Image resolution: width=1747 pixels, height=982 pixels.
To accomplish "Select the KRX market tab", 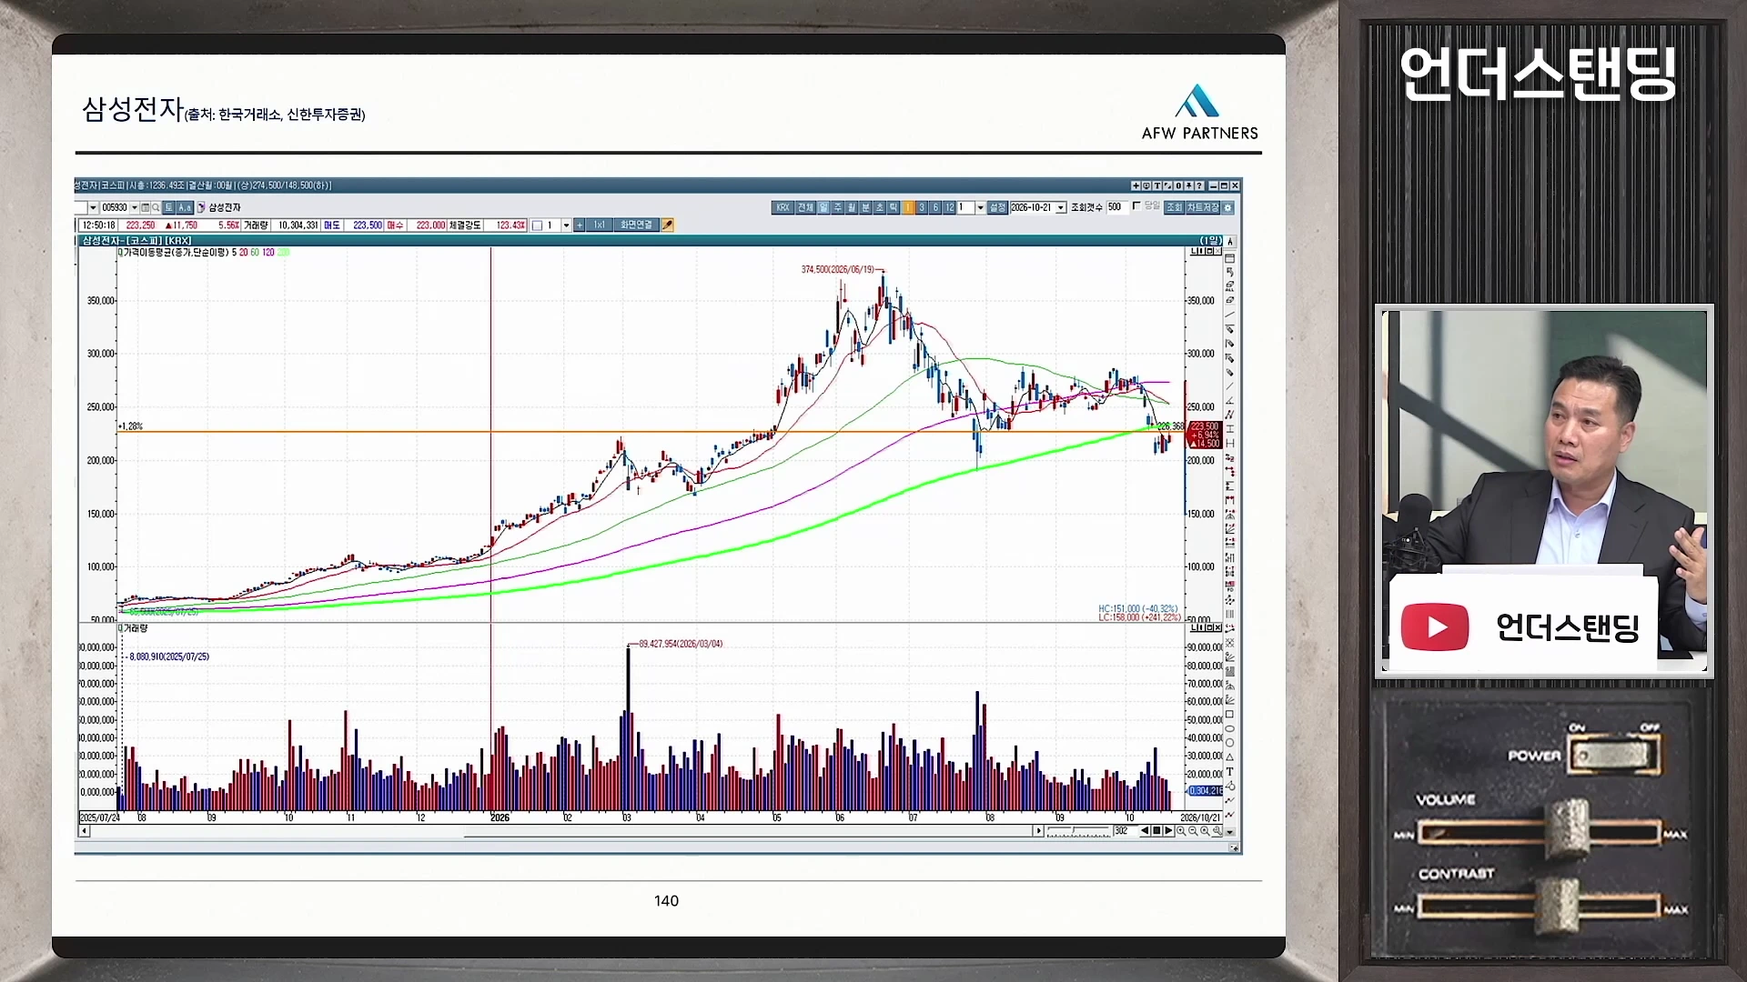I will pyautogui.click(x=783, y=207).
